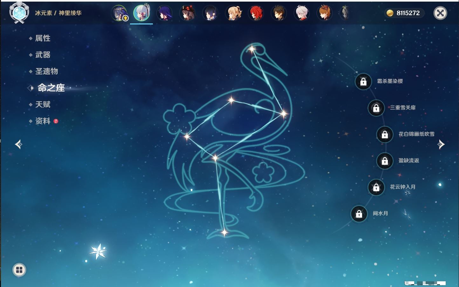Select the Candace portrait with upgrade arrow badge
The width and height of the screenshot is (459, 287).
point(119,13)
